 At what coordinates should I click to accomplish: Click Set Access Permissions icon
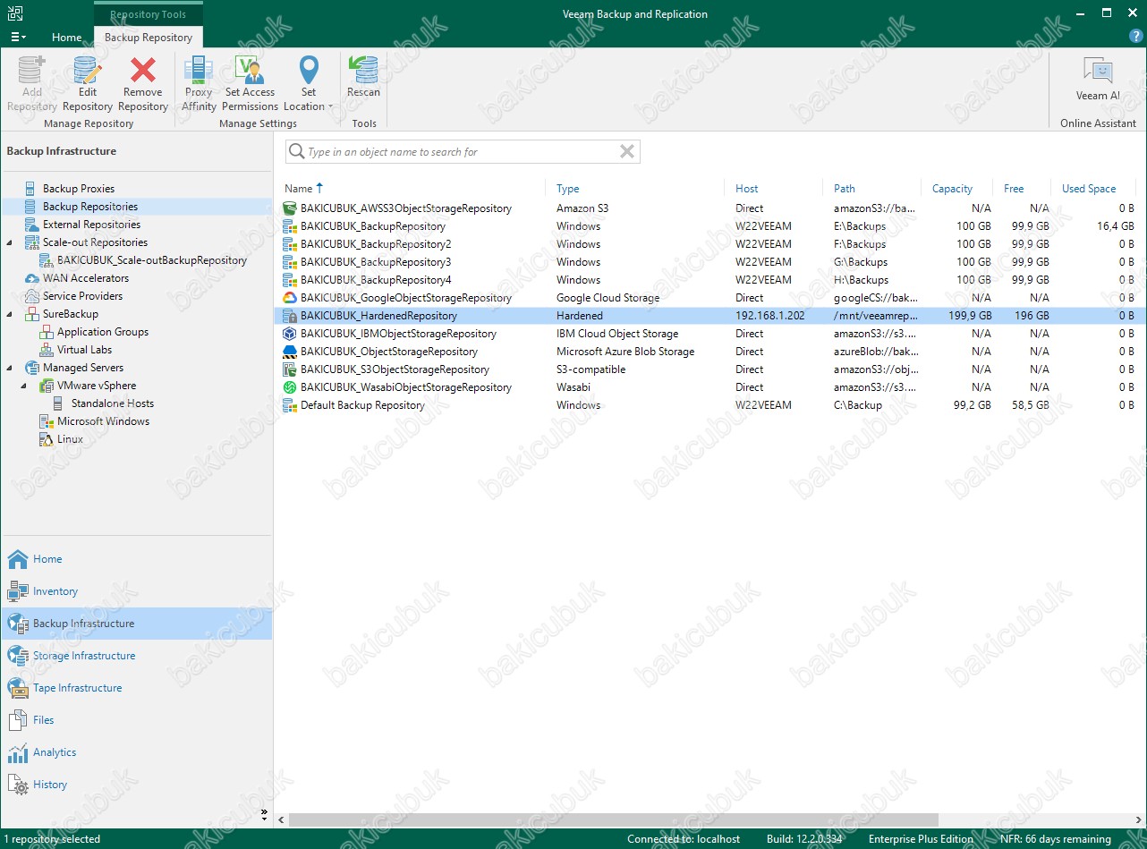coord(250,70)
